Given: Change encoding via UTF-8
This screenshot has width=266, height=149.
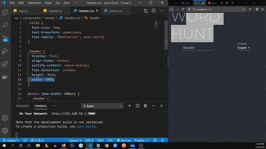Looking at the screenshot, I should (x=89, y=140).
